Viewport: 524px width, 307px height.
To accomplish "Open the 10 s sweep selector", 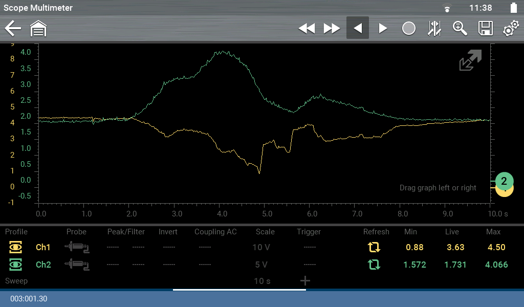I will click(x=261, y=281).
